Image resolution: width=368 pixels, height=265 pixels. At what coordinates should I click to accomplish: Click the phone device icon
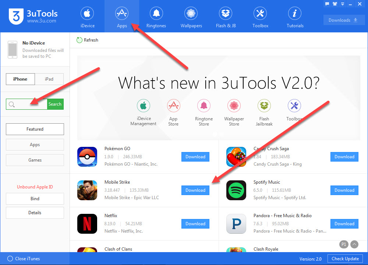pos(13,50)
